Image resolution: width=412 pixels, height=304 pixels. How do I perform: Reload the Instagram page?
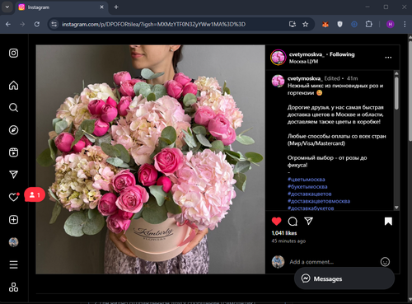click(37, 25)
